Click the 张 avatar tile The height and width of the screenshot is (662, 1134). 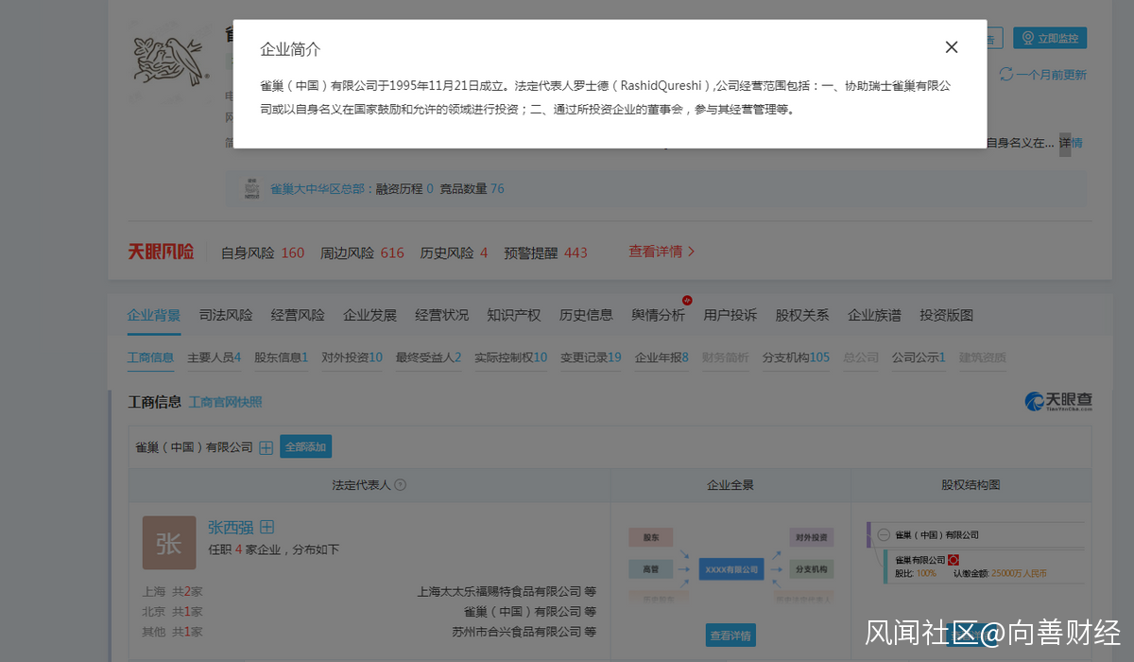tap(169, 543)
